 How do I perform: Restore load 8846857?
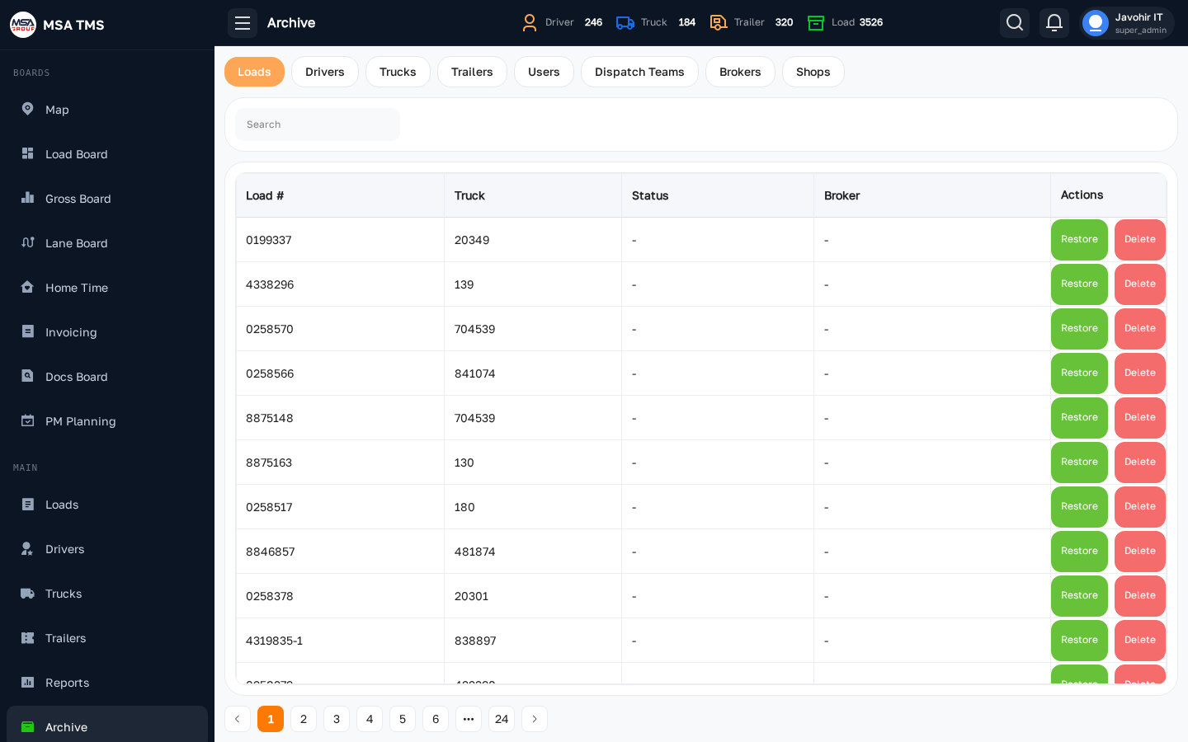tap(1079, 551)
